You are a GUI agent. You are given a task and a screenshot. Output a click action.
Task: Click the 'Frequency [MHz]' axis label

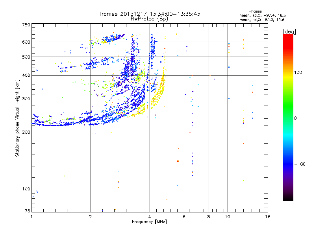tap(149, 222)
